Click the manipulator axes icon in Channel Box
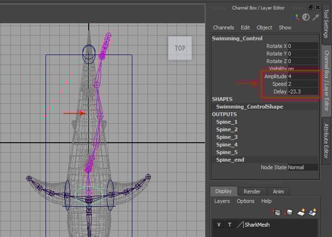 (x=298, y=18)
